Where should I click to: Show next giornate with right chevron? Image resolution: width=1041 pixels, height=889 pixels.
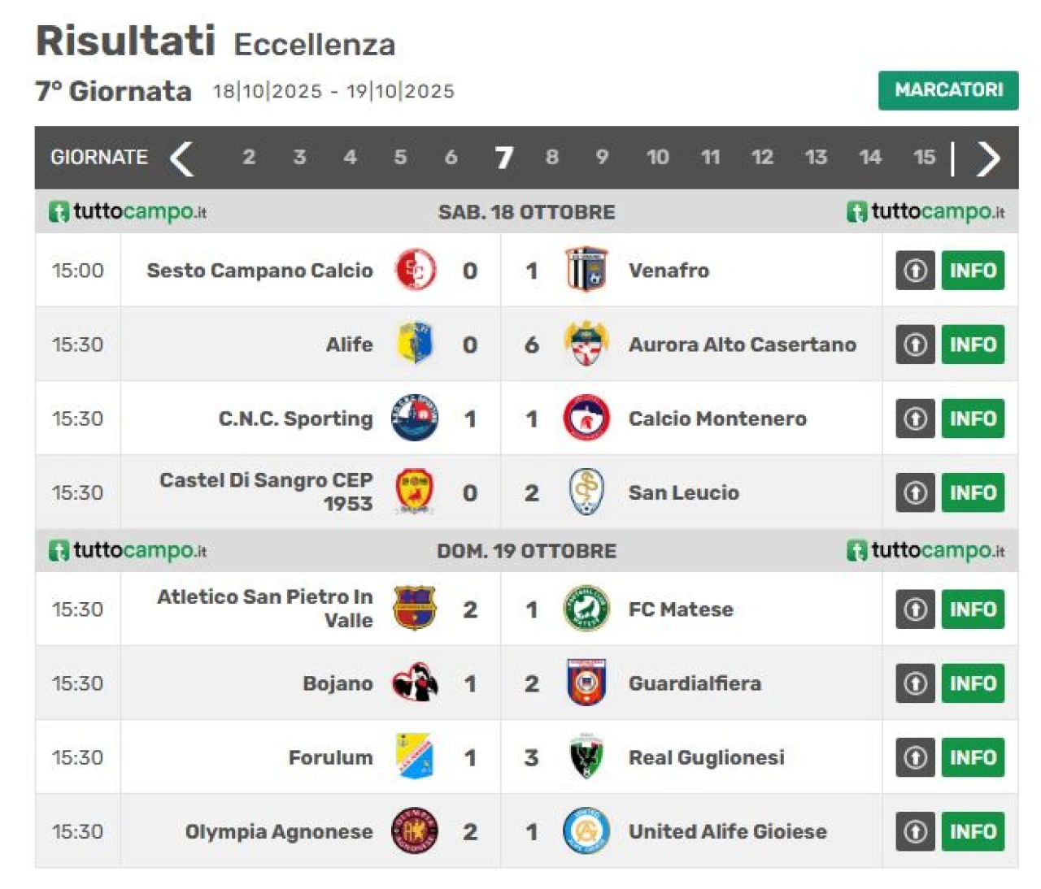987,158
